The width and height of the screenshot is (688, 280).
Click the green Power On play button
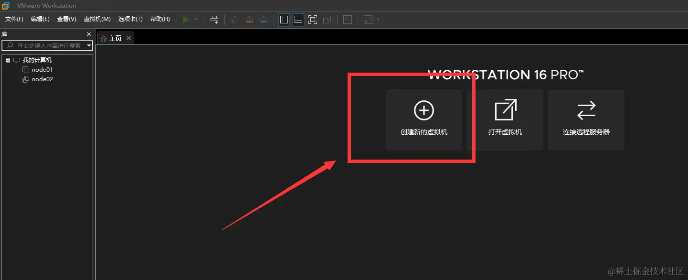click(x=186, y=20)
